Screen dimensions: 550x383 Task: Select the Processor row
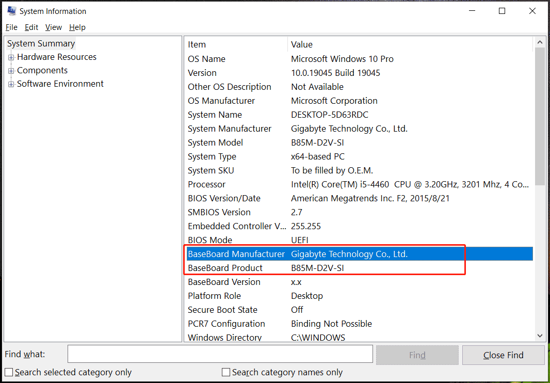tap(359, 184)
